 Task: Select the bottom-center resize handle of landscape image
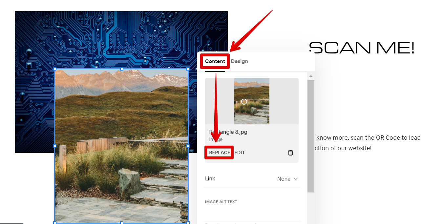click(122, 223)
